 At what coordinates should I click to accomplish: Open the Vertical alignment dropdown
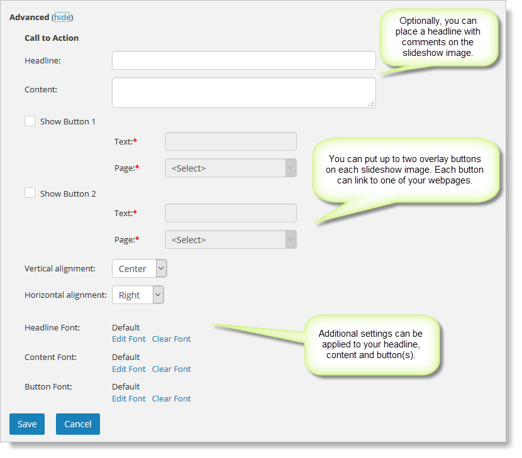[x=139, y=268]
